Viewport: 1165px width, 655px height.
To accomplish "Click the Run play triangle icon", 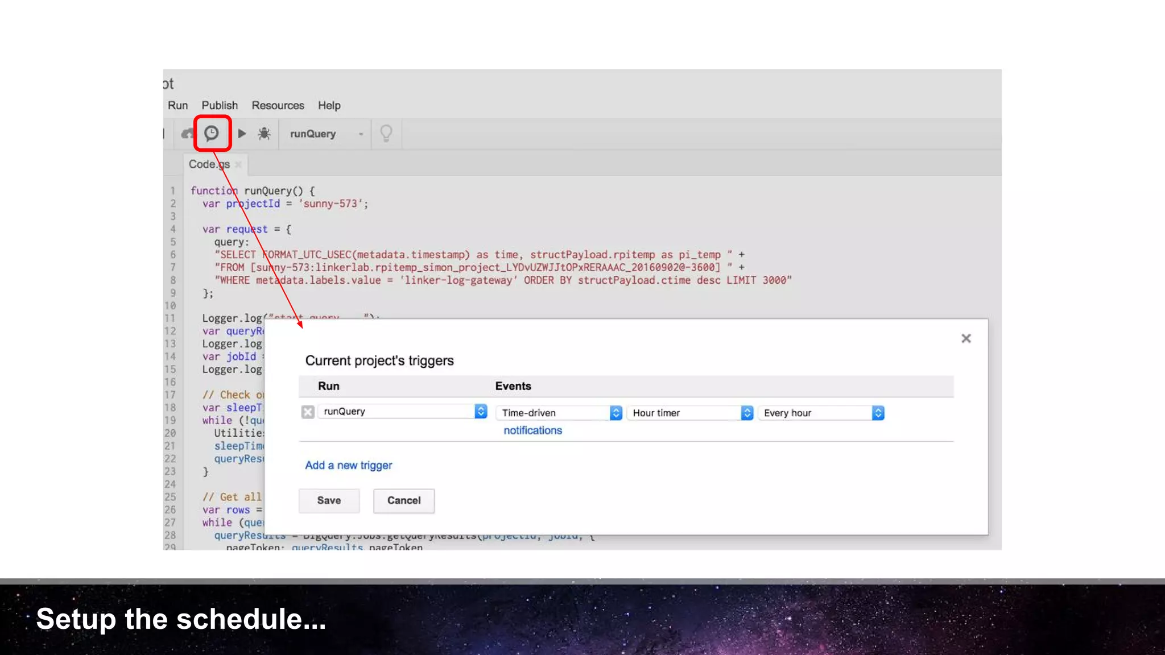I will [242, 134].
